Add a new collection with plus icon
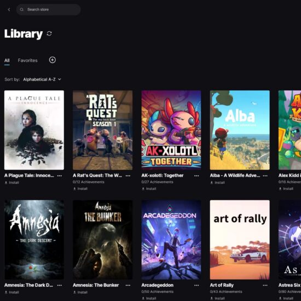The image size is (301, 301). pos(53,60)
